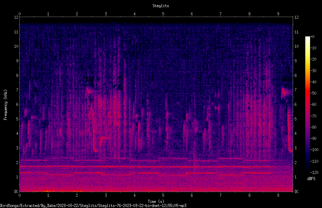This screenshot has height=208, width=322.
Task: Click the Steglits title above the spectrogram
Action: point(161,6)
